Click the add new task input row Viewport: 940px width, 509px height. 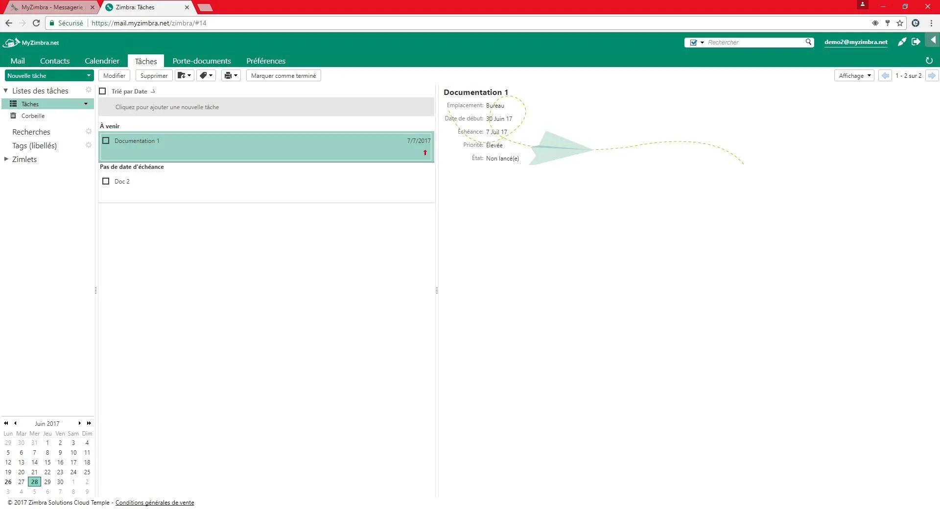266,107
